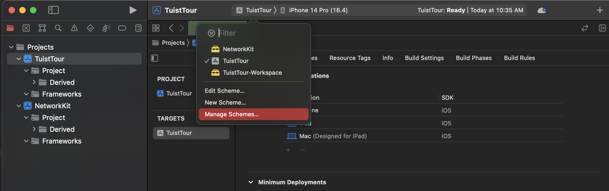Toggle the project and targets list sidebar
The image size is (609, 191).
pos(155,58)
